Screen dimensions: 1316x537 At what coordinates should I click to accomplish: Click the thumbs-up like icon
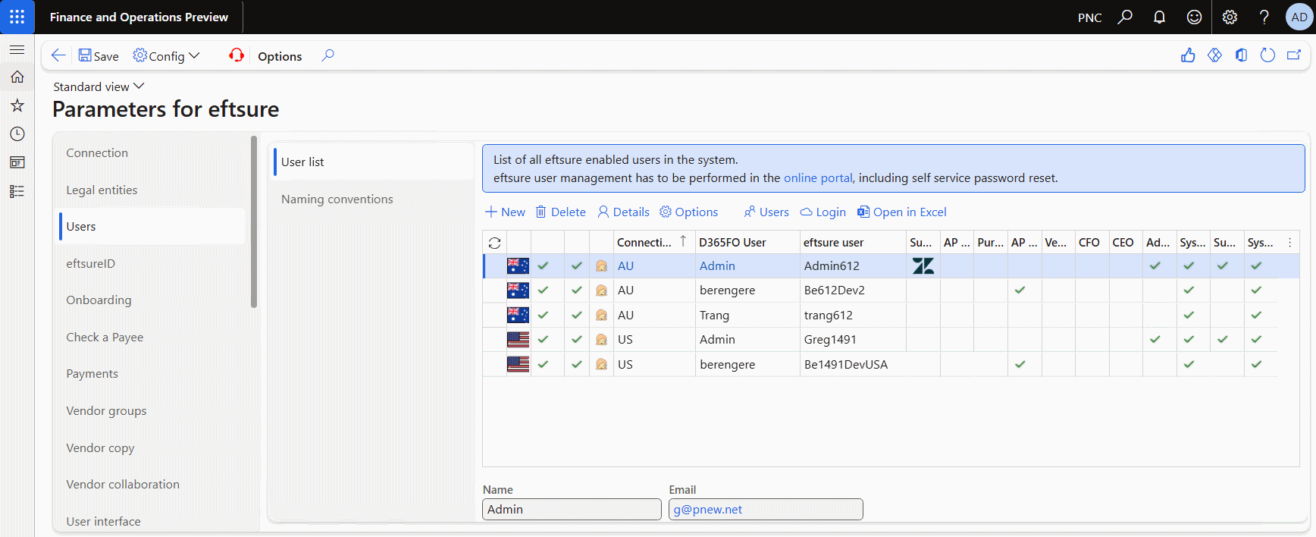pos(1188,55)
